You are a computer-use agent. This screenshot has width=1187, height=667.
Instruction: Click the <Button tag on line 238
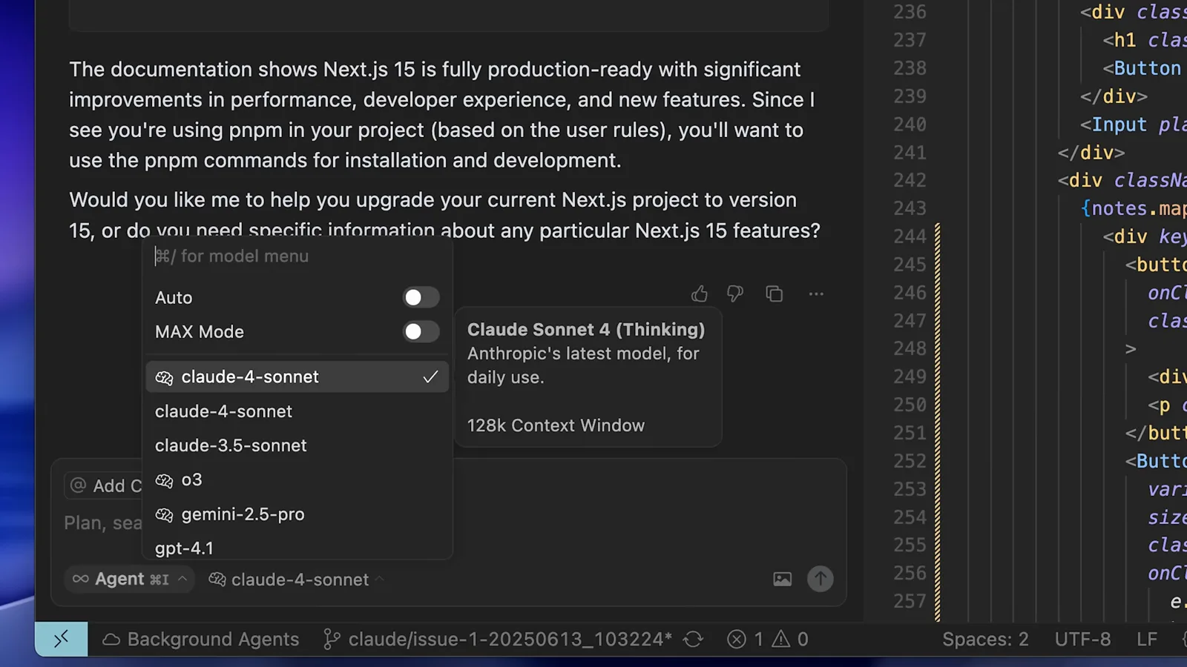(1142, 68)
